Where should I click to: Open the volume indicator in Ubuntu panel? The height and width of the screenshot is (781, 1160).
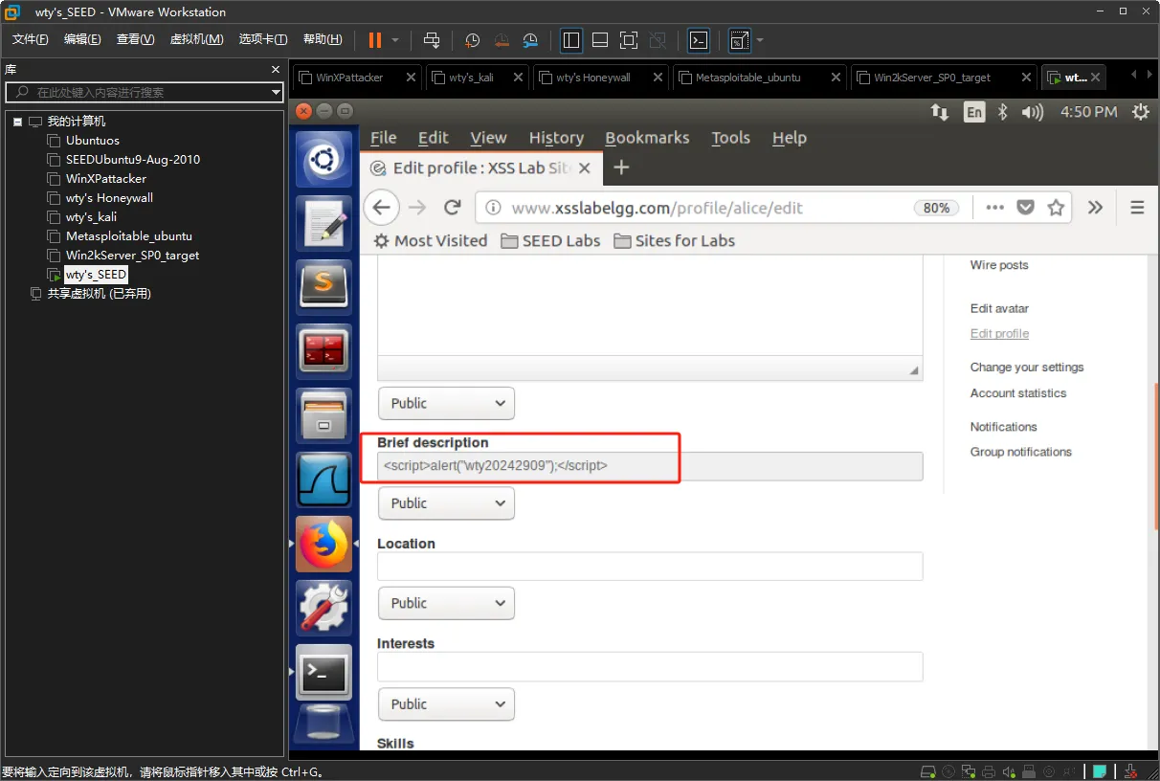point(1032,112)
